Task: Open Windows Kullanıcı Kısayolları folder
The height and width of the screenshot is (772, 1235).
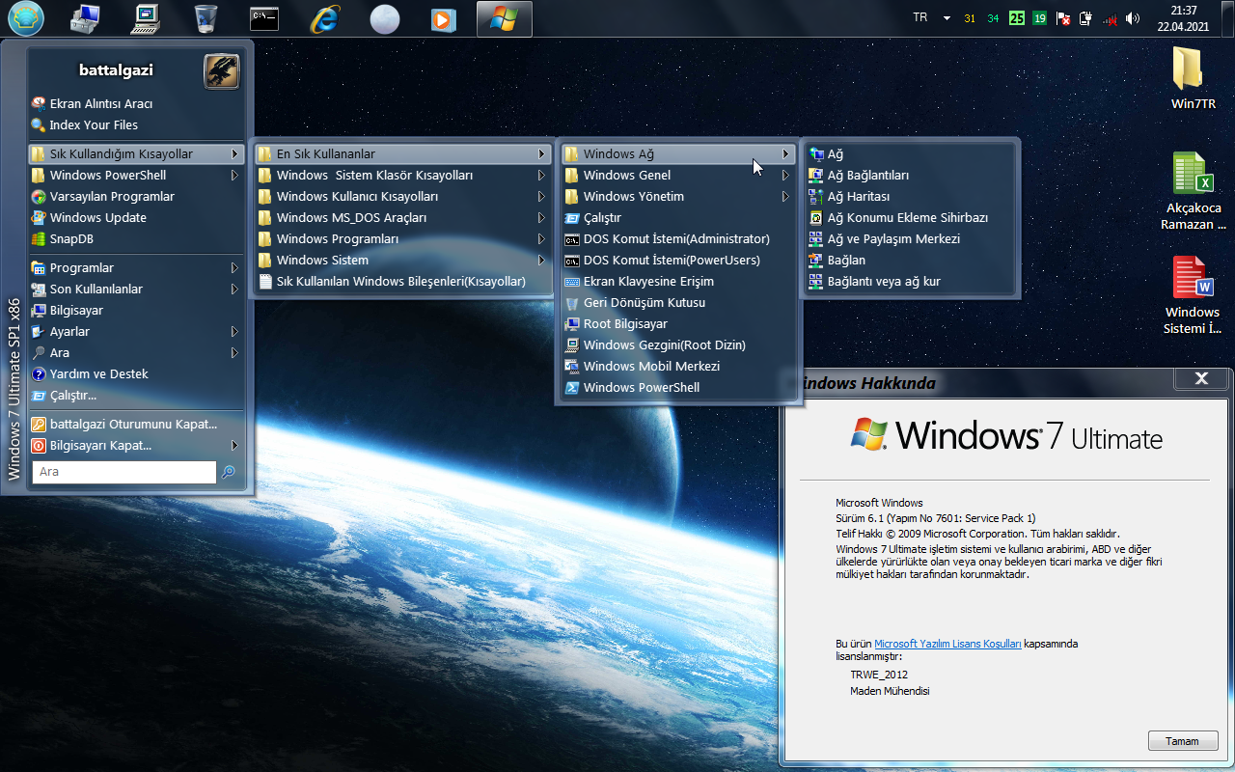Action: click(401, 196)
